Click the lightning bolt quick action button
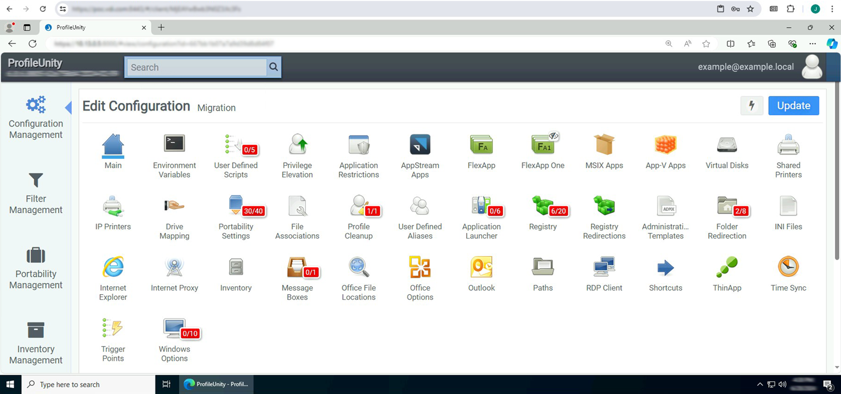 [x=752, y=106]
